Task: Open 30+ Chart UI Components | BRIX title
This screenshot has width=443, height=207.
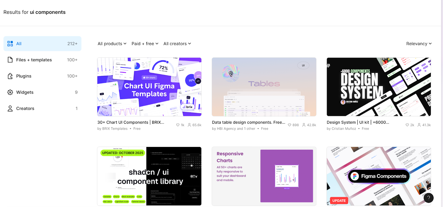Action: [131, 122]
